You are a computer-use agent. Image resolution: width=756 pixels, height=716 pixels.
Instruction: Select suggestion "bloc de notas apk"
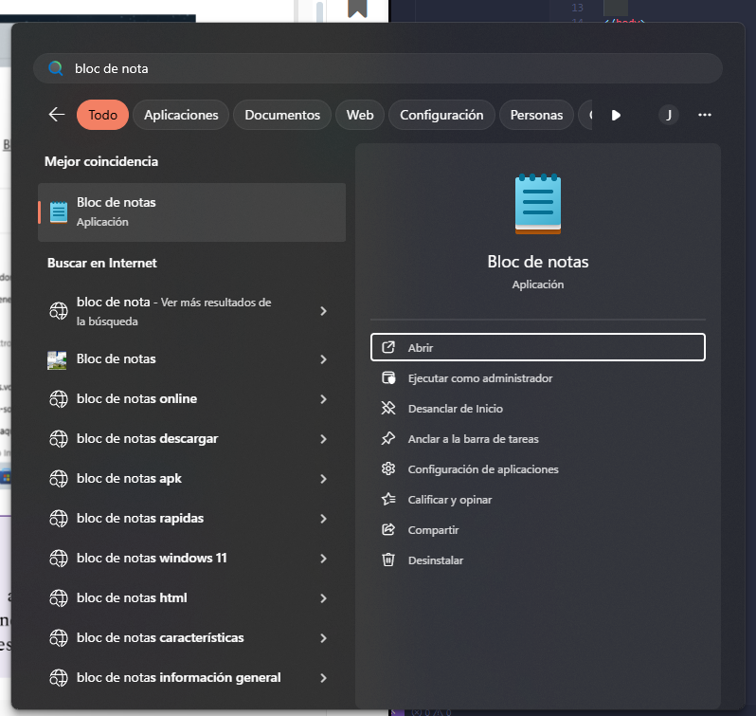coord(191,479)
